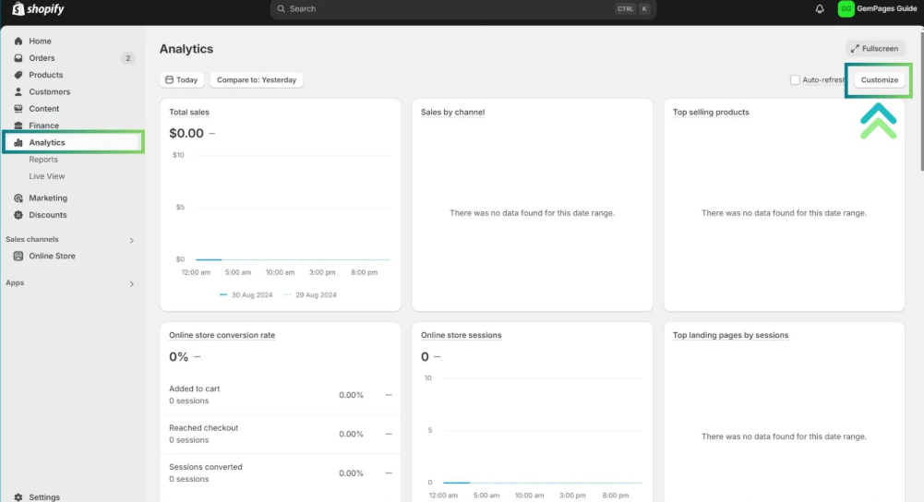Screen dimensions: 924x502
Task: Open Top landing pages by sessions title
Action: (730, 335)
